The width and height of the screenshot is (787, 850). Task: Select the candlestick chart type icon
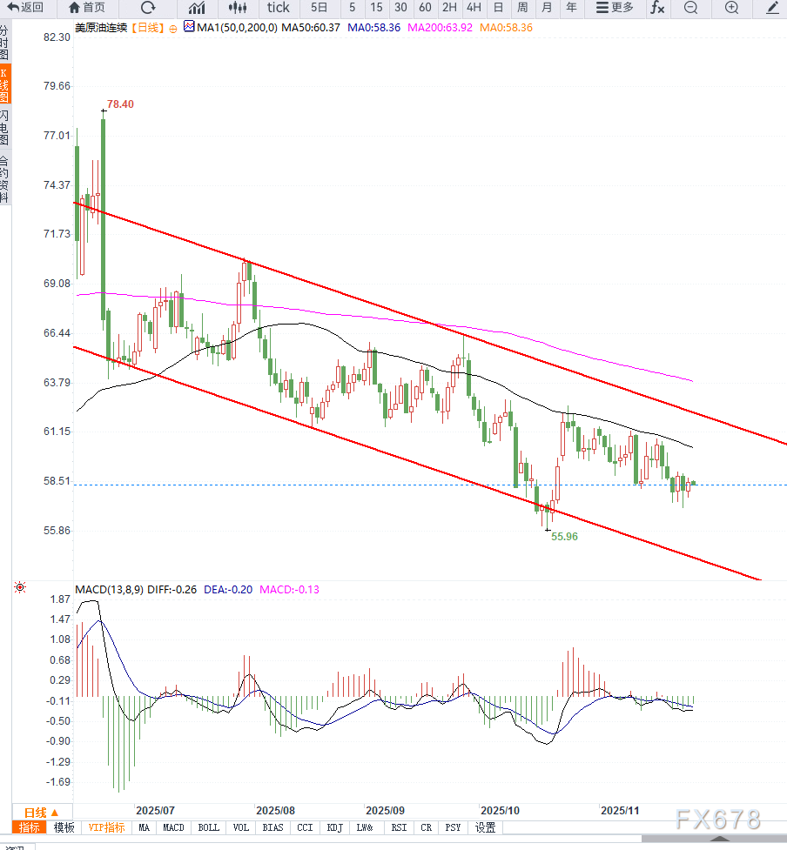click(x=239, y=8)
